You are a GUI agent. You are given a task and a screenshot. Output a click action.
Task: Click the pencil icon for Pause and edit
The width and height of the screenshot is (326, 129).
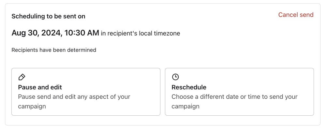[x=22, y=77]
